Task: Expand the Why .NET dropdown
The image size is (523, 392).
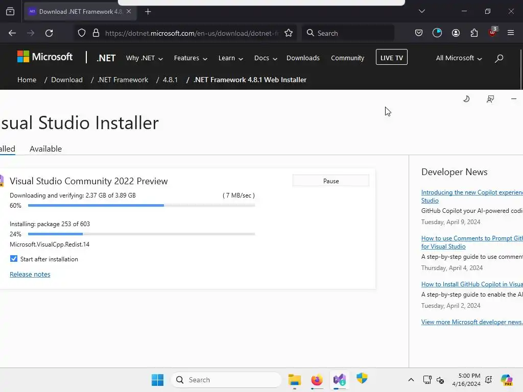Action: point(145,58)
